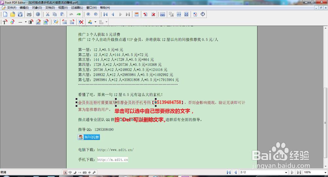Open the 文档(D) menu
Viewport: 328px width, 177px height.
[x=50, y=8]
